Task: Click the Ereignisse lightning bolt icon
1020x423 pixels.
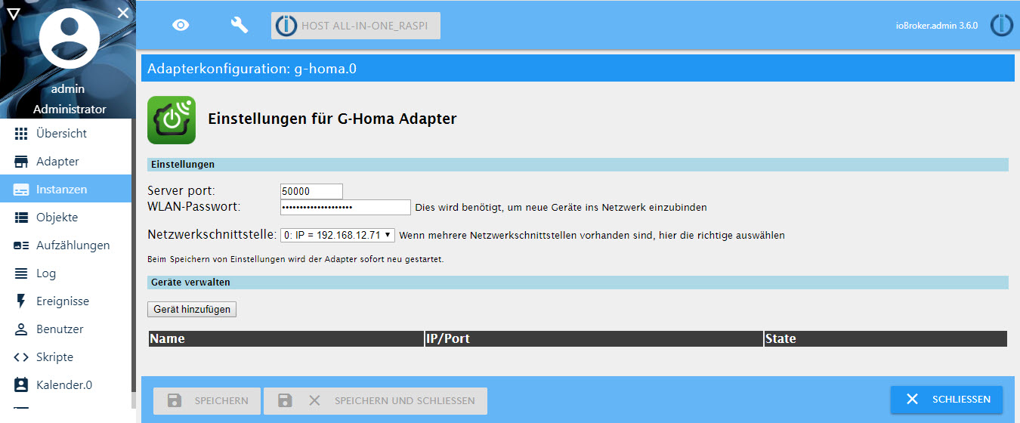Action: (x=21, y=301)
